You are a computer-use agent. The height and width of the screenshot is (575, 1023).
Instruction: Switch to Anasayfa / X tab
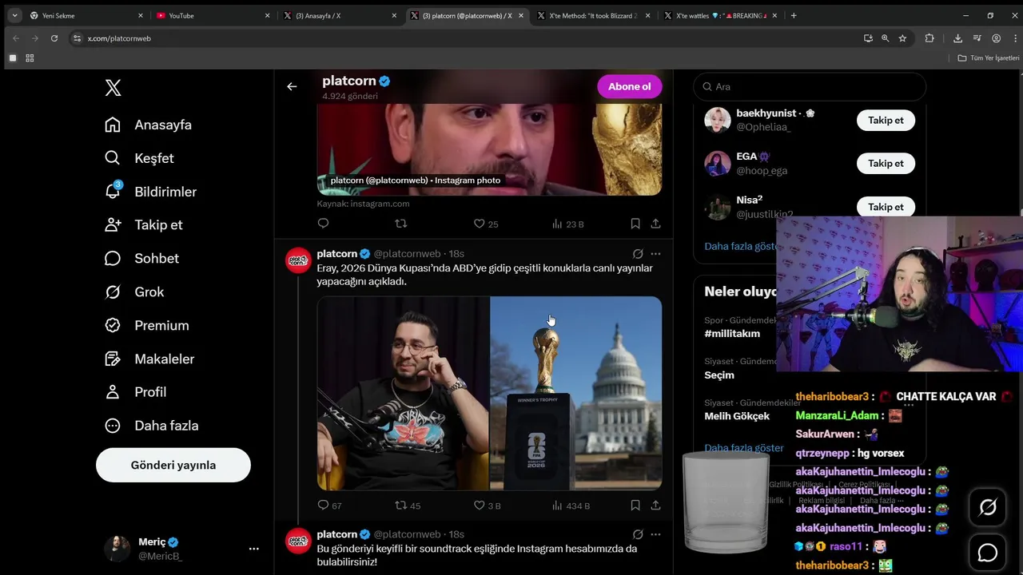click(x=340, y=15)
